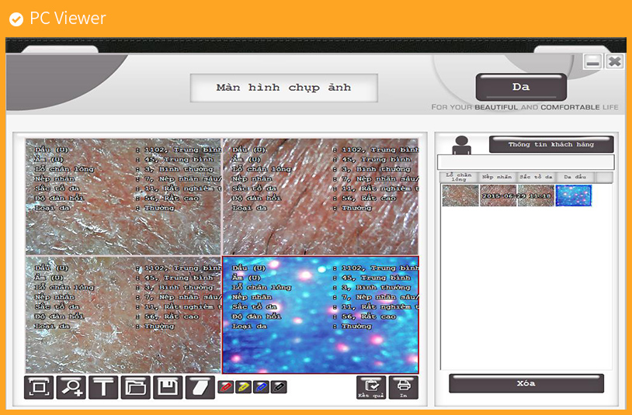Viewport: 632px width, 415px height.
Task: Minimize the PC Viewer window
Action: tap(592, 61)
